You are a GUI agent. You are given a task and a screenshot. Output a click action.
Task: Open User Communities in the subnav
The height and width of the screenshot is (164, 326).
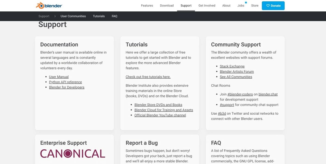[x=73, y=16]
